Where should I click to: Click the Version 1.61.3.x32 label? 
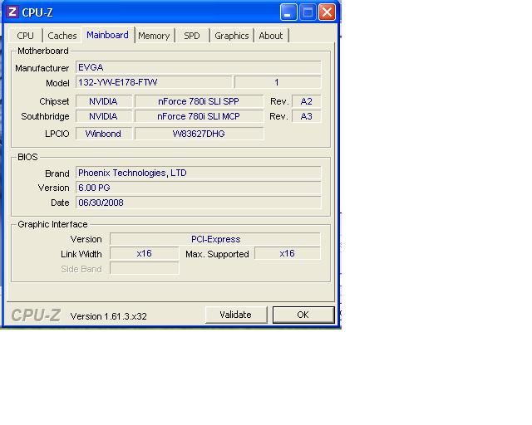(x=109, y=316)
